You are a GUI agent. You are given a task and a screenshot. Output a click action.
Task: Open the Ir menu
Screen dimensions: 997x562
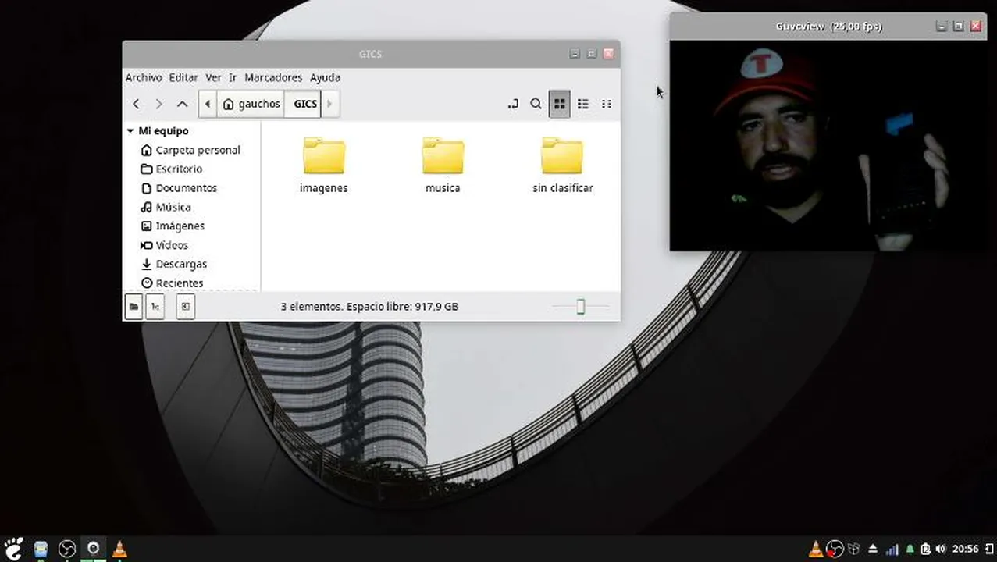pyautogui.click(x=233, y=78)
